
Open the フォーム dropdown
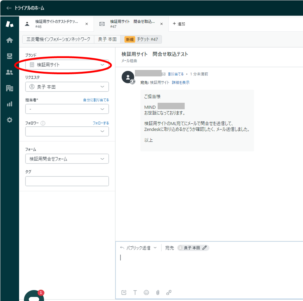point(67,159)
